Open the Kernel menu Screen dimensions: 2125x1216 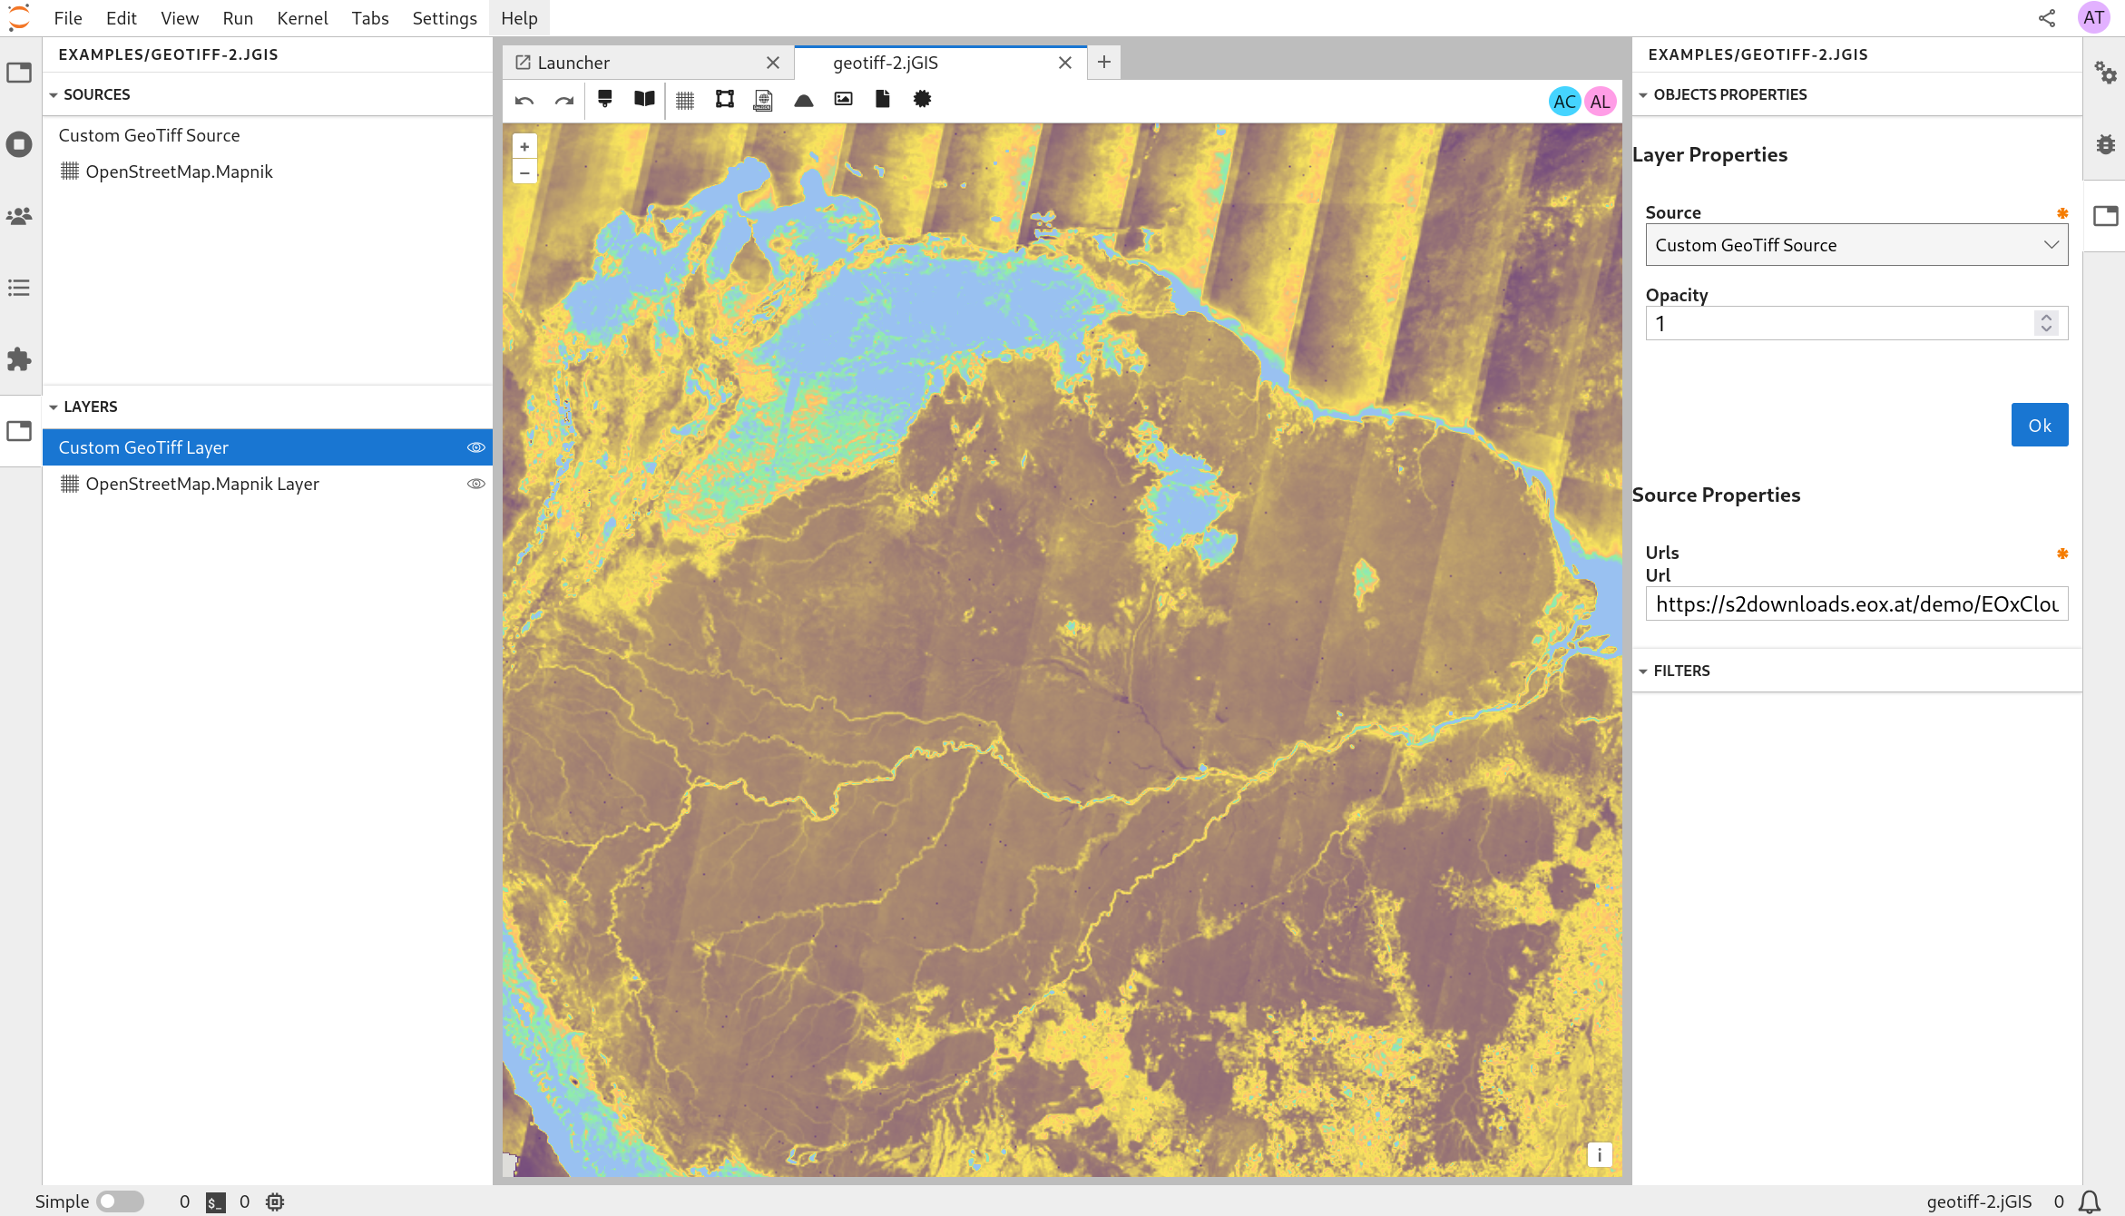[x=301, y=18]
